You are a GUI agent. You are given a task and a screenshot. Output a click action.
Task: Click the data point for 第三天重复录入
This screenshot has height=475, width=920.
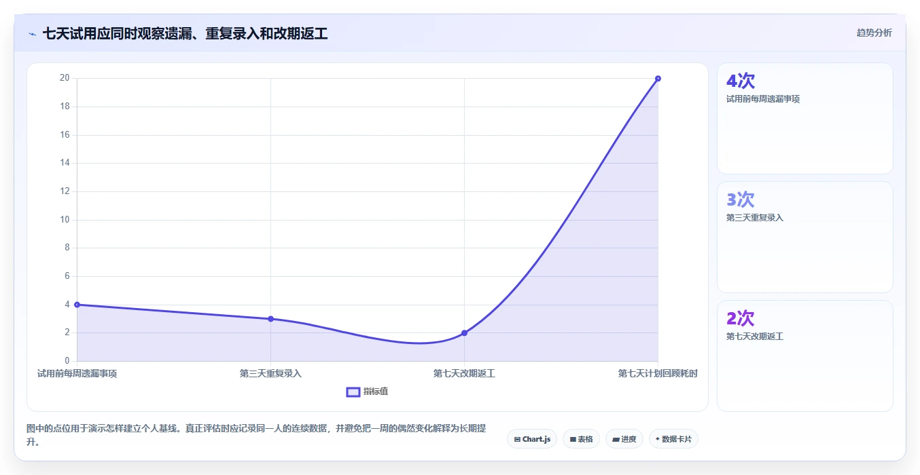pyautogui.click(x=270, y=319)
